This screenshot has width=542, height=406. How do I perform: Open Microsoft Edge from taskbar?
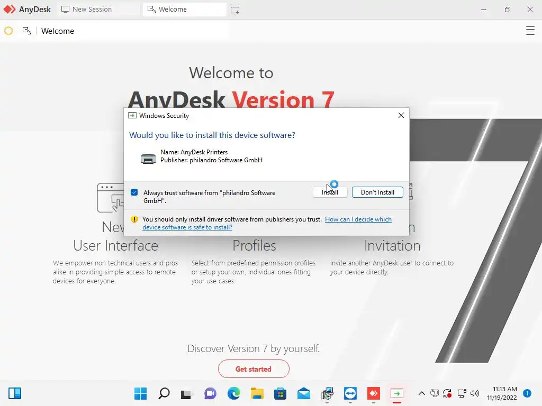pos(234,393)
